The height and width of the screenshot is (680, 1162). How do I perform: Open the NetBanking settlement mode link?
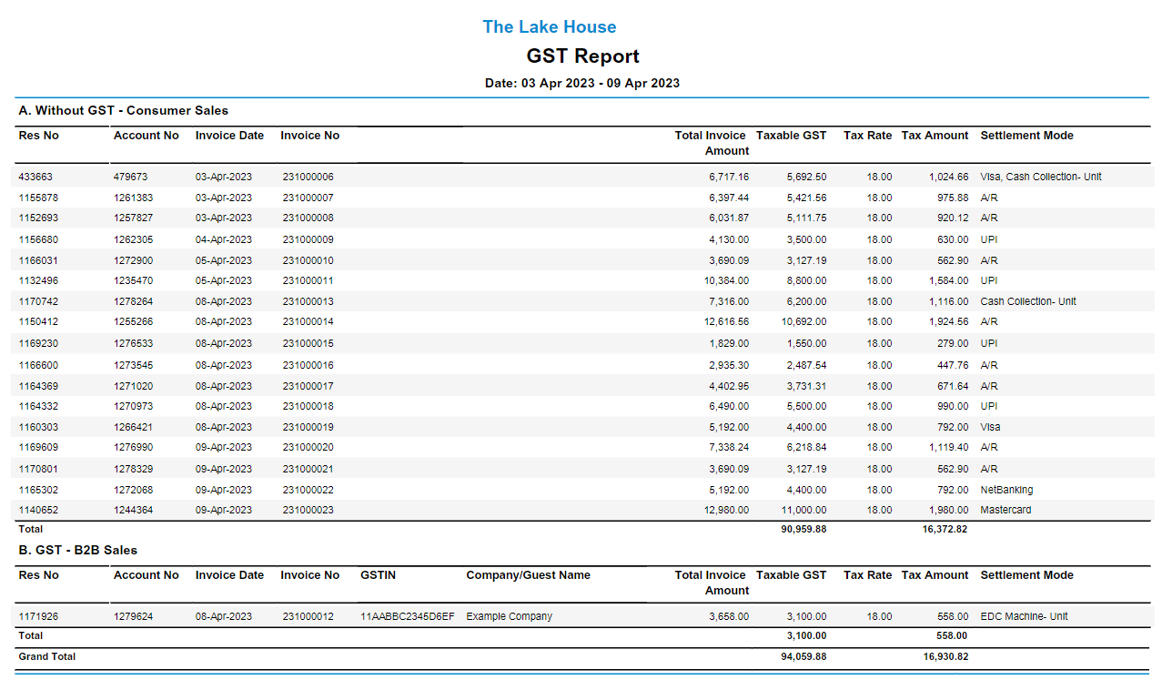[x=1003, y=489]
